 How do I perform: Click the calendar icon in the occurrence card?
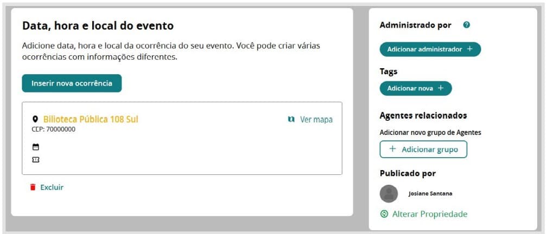tap(36, 147)
